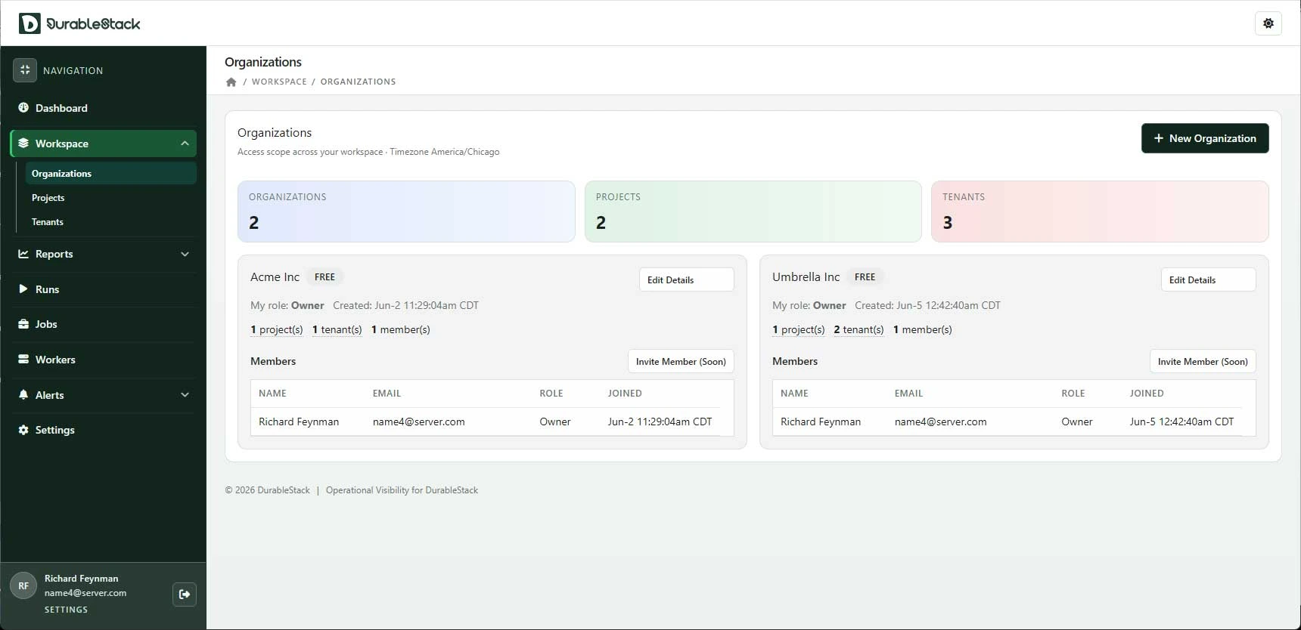This screenshot has width=1301, height=630.
Task: Collapse the navigation sidebar icon
Action: pos(25,70)
